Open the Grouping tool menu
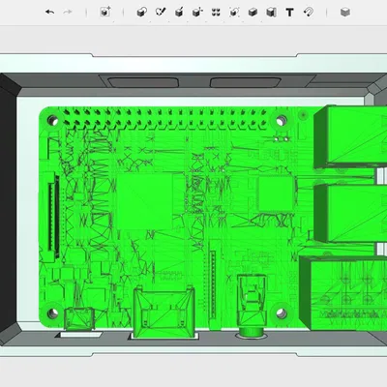The height and width of the screenshot is (387, 387). coord(234,13)
